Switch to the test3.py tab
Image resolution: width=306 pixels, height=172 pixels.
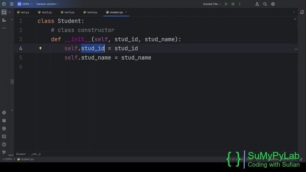[68, 12]
